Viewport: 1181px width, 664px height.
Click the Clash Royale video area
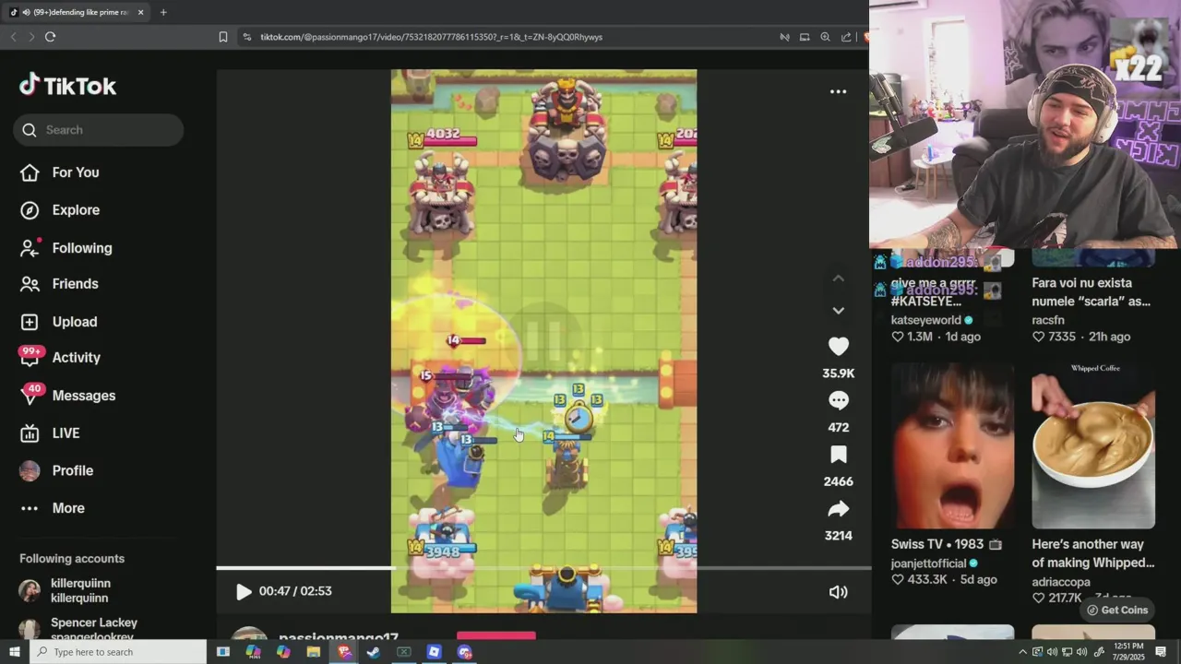point(543,341)
